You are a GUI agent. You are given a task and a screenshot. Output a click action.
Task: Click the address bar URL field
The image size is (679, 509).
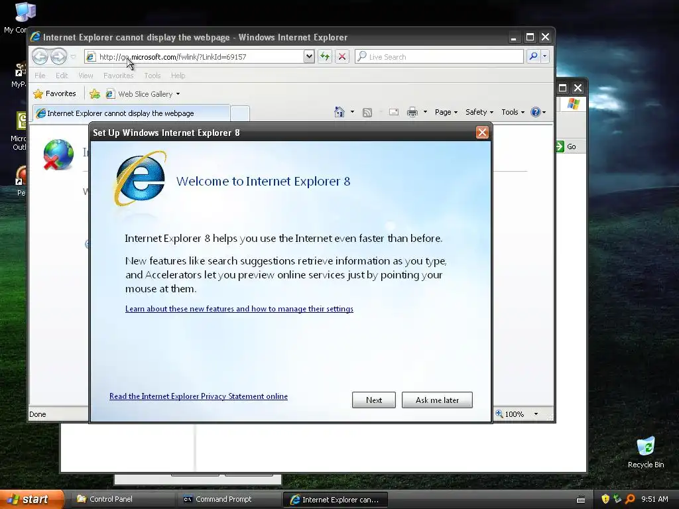pos(194,57)
